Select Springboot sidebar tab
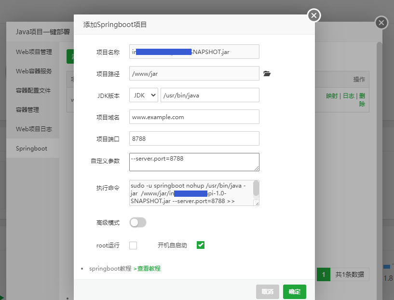 click(33, 149)
